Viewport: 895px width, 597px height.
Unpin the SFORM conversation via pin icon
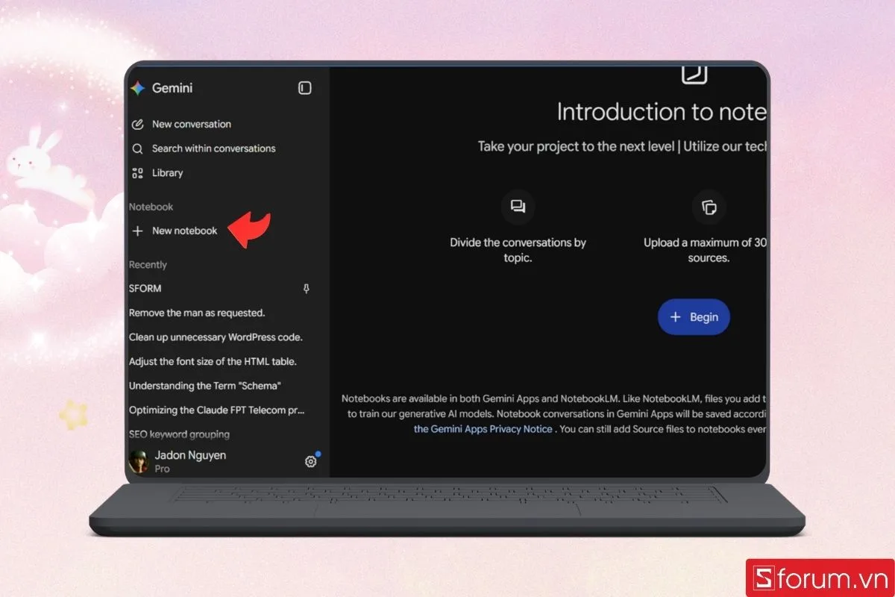click(x=306, y=289)
